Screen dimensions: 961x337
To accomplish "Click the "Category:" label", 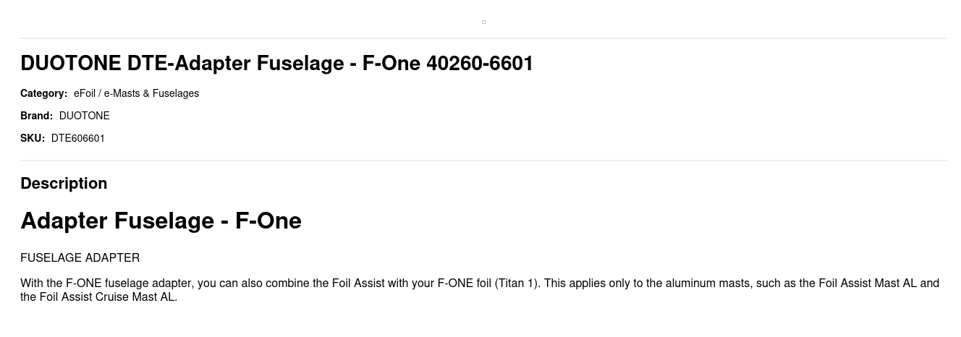I will point(43,93).
